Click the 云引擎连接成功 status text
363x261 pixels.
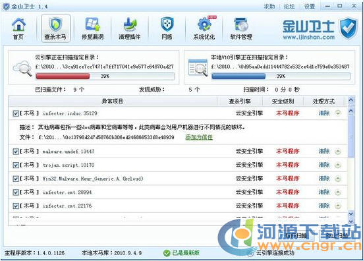(275, 253)
